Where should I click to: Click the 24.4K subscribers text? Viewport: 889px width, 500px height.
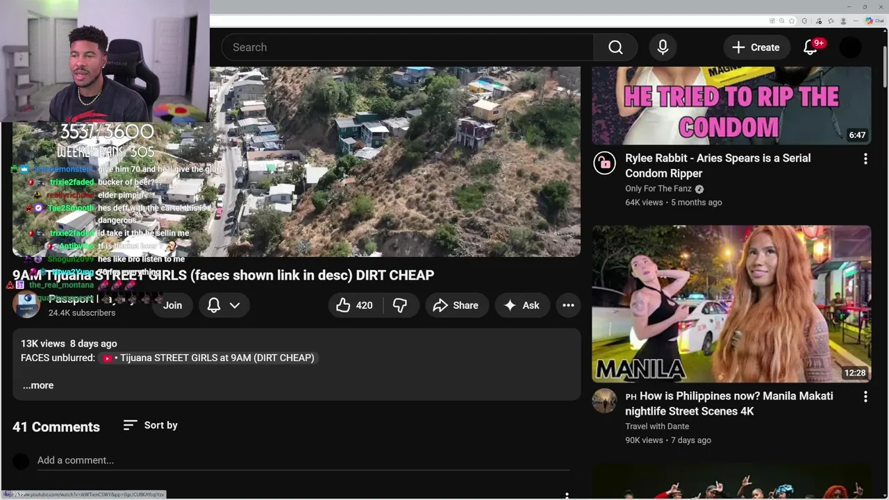point(82,313)
